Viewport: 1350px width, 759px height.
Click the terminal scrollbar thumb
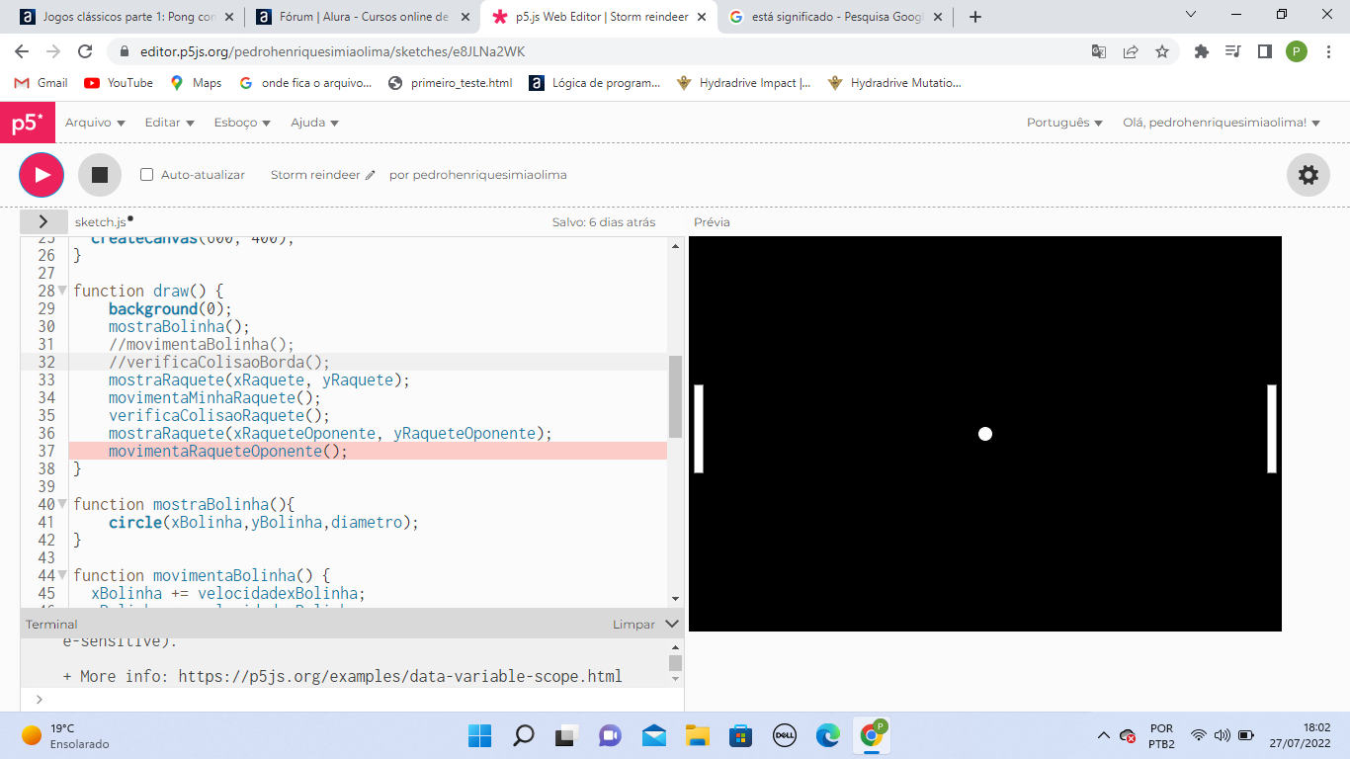(x=676, y=663)
